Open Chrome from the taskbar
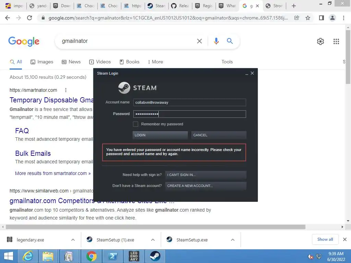 (x=91, y=256)
